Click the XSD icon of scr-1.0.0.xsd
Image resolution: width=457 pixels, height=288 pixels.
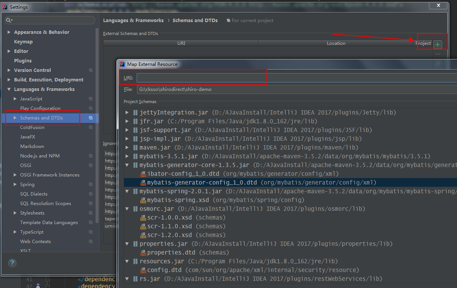[x=143, y=218]
